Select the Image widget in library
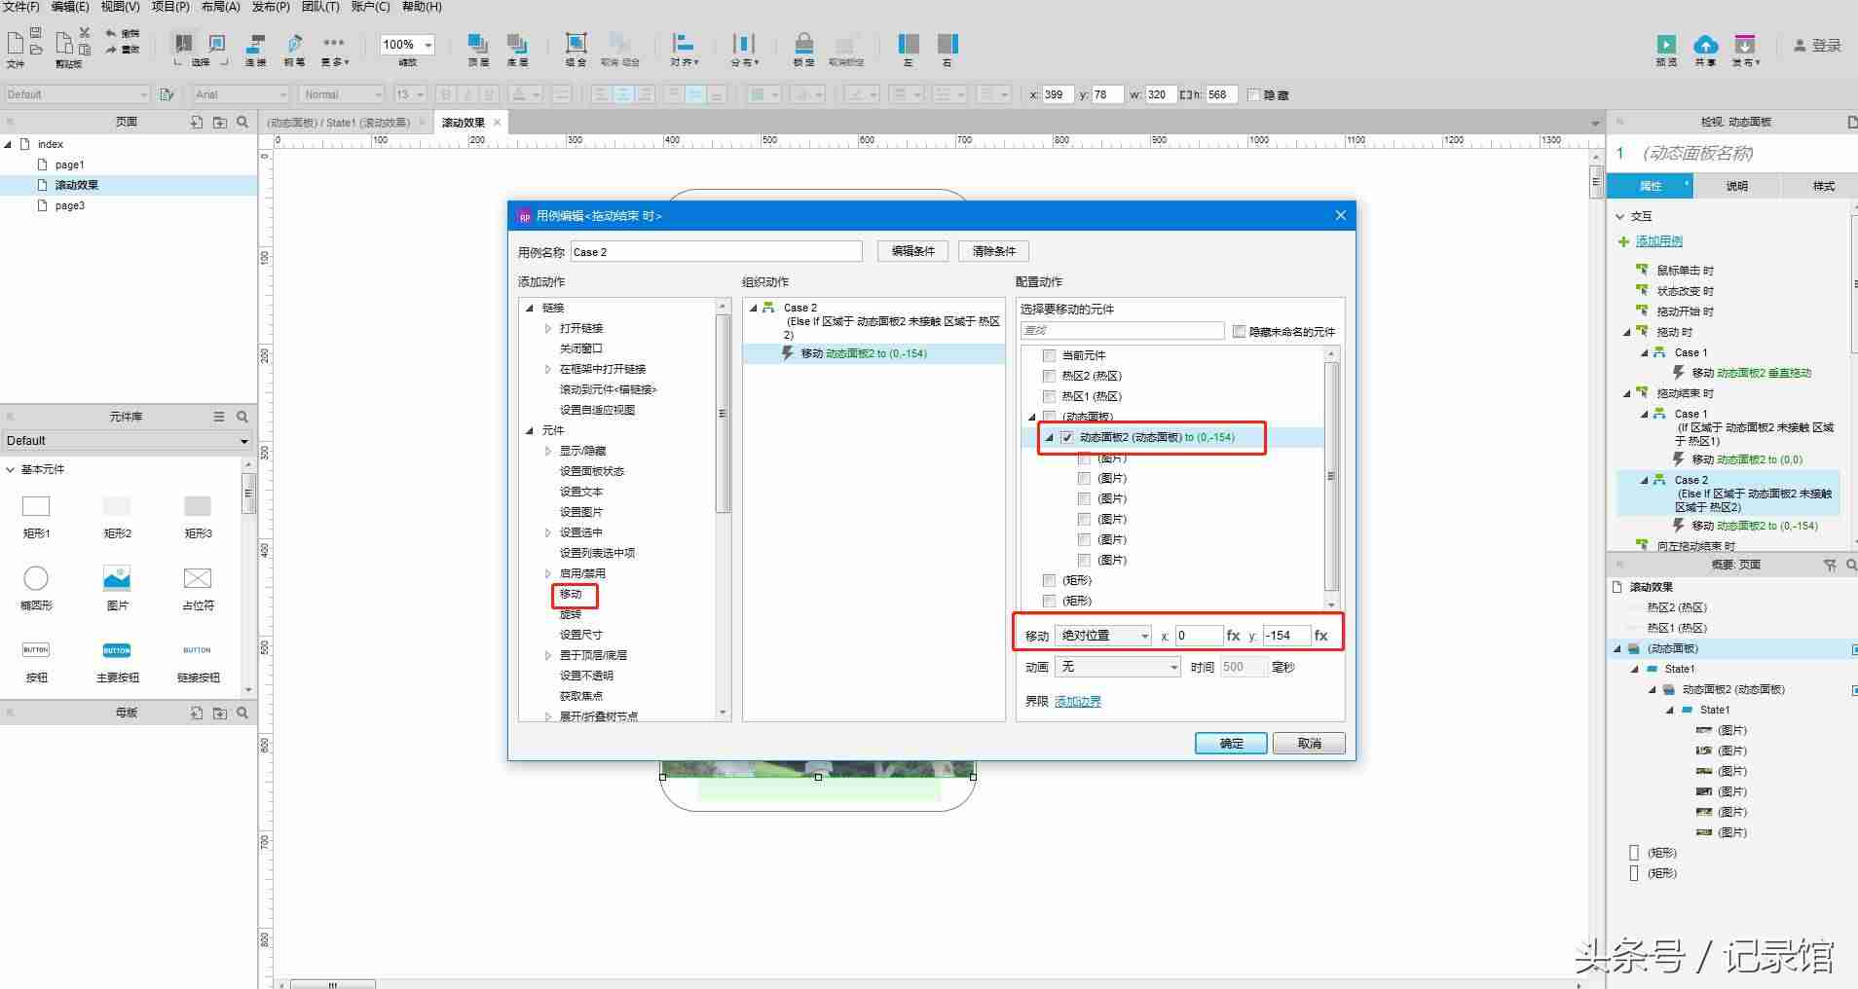1858x989 pixels. click(117, 578)
